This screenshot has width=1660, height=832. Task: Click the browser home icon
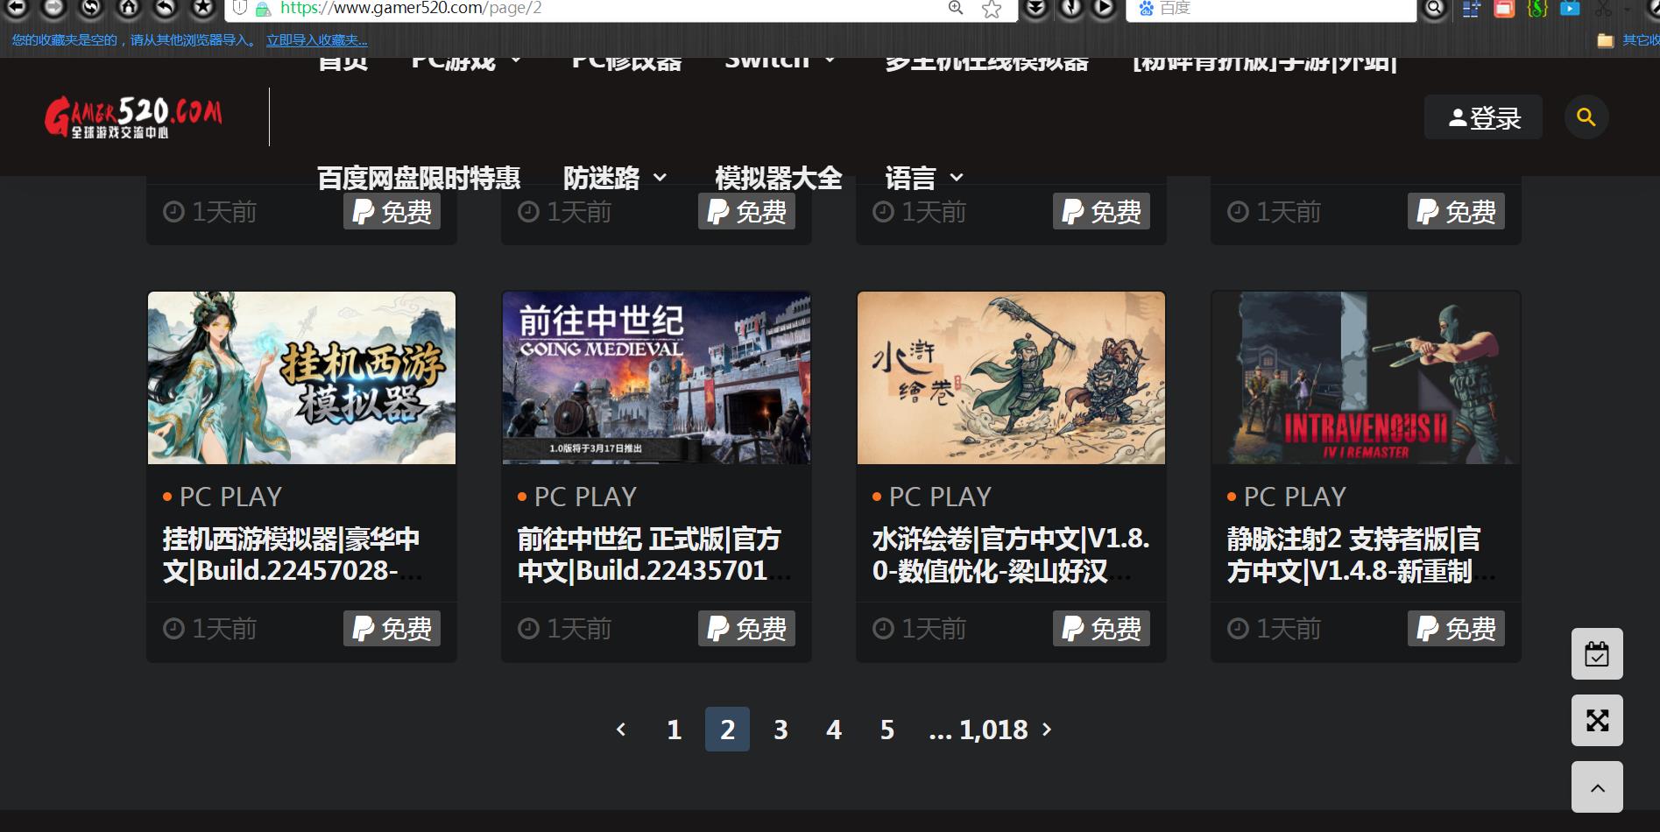click(129, 8)
